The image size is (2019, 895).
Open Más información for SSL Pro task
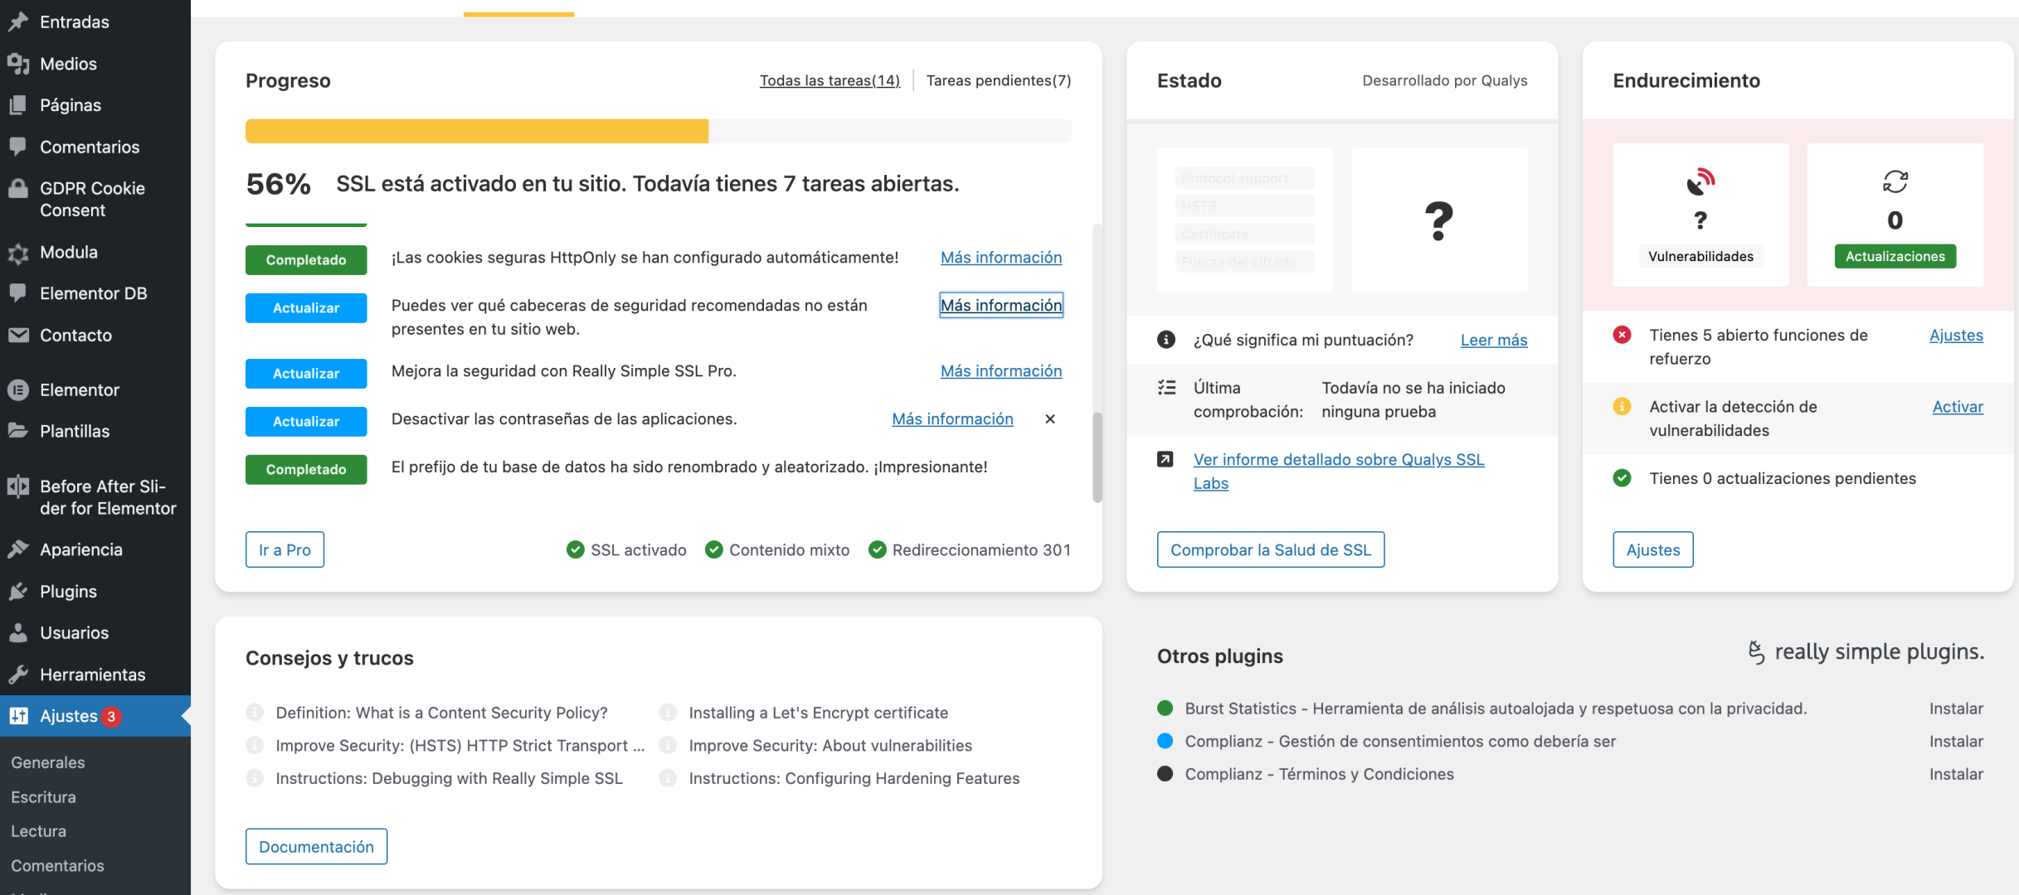click(1001, 371)
